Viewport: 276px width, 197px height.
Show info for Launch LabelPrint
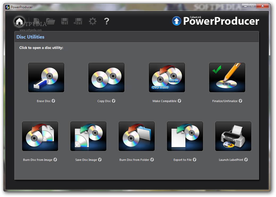[x=246, y=160]
